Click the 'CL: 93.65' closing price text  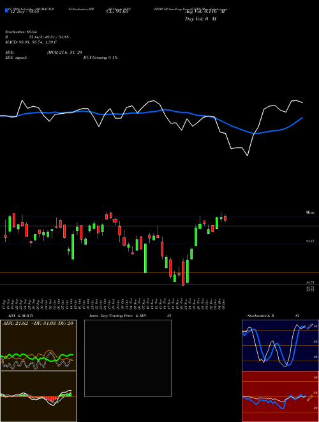tap(117, 12)
